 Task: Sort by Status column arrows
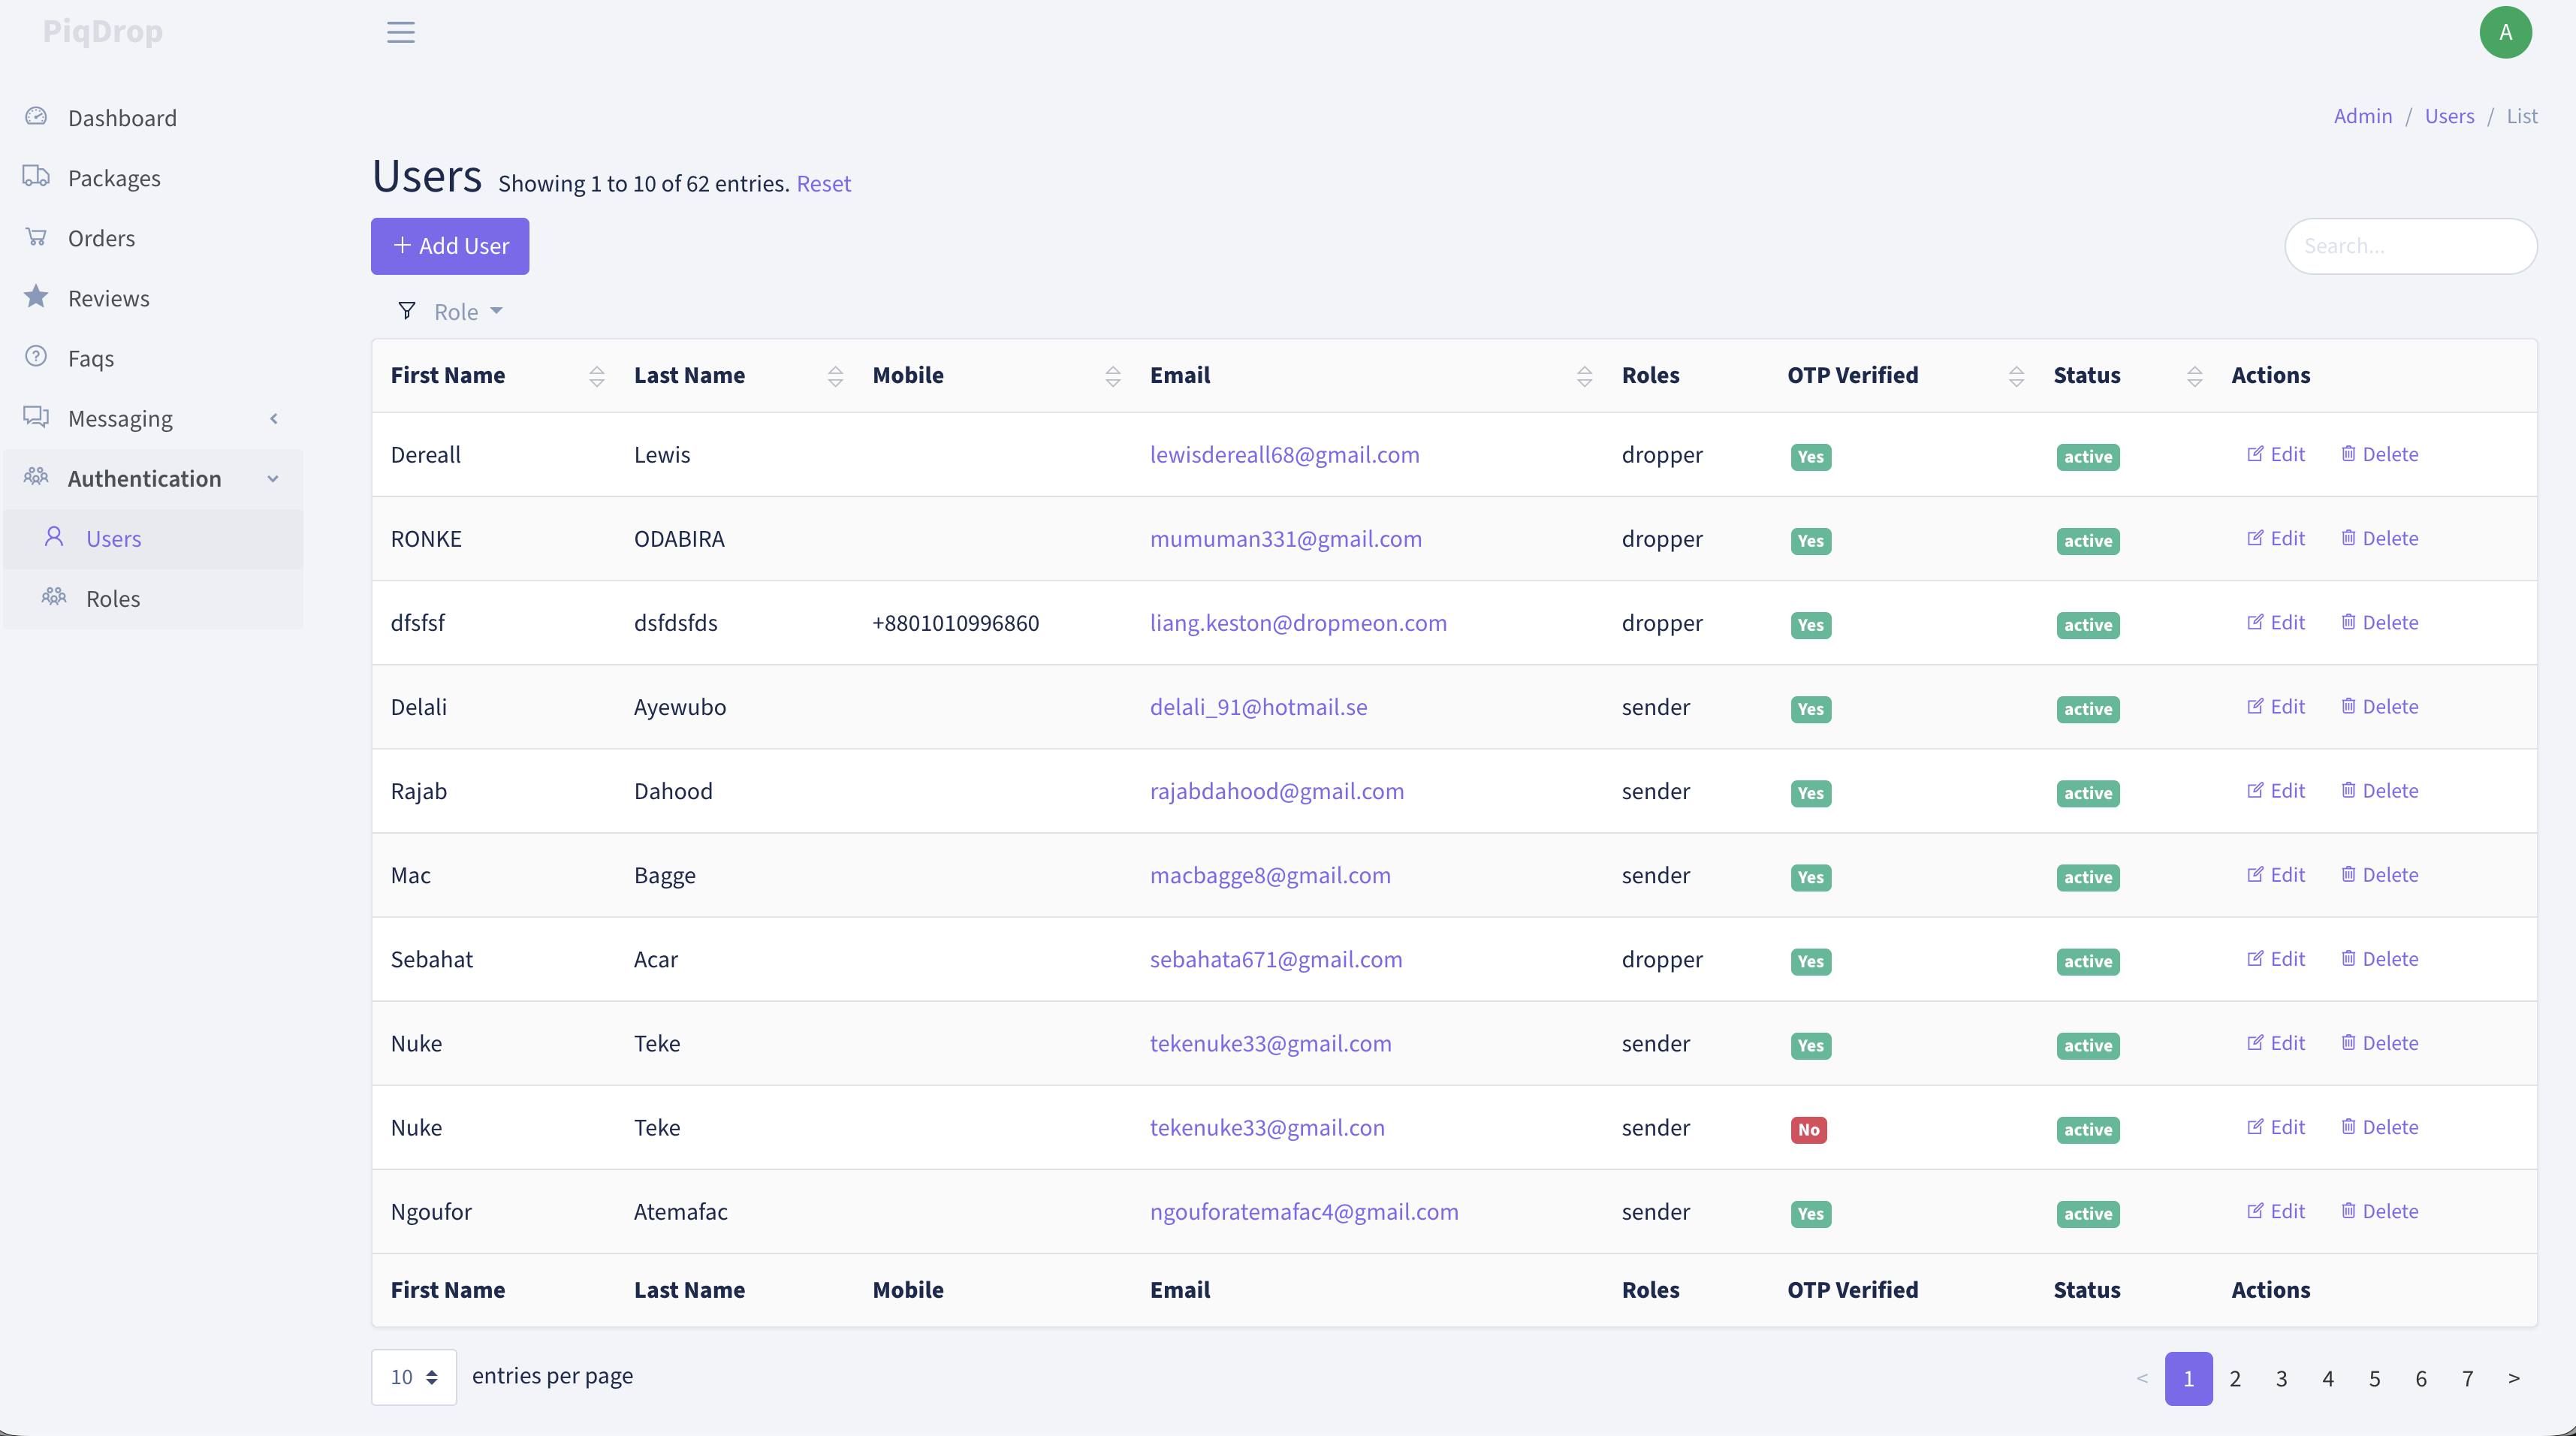click(2195, 376)
